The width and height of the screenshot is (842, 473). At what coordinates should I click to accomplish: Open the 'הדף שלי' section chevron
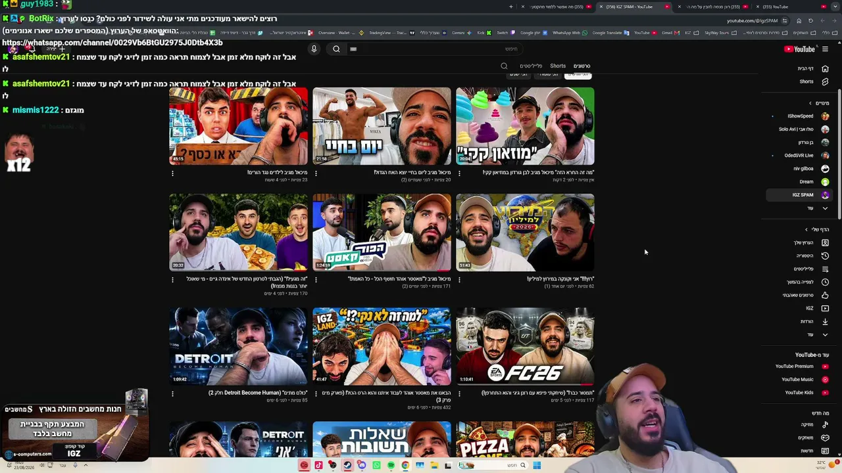(806, 229)
